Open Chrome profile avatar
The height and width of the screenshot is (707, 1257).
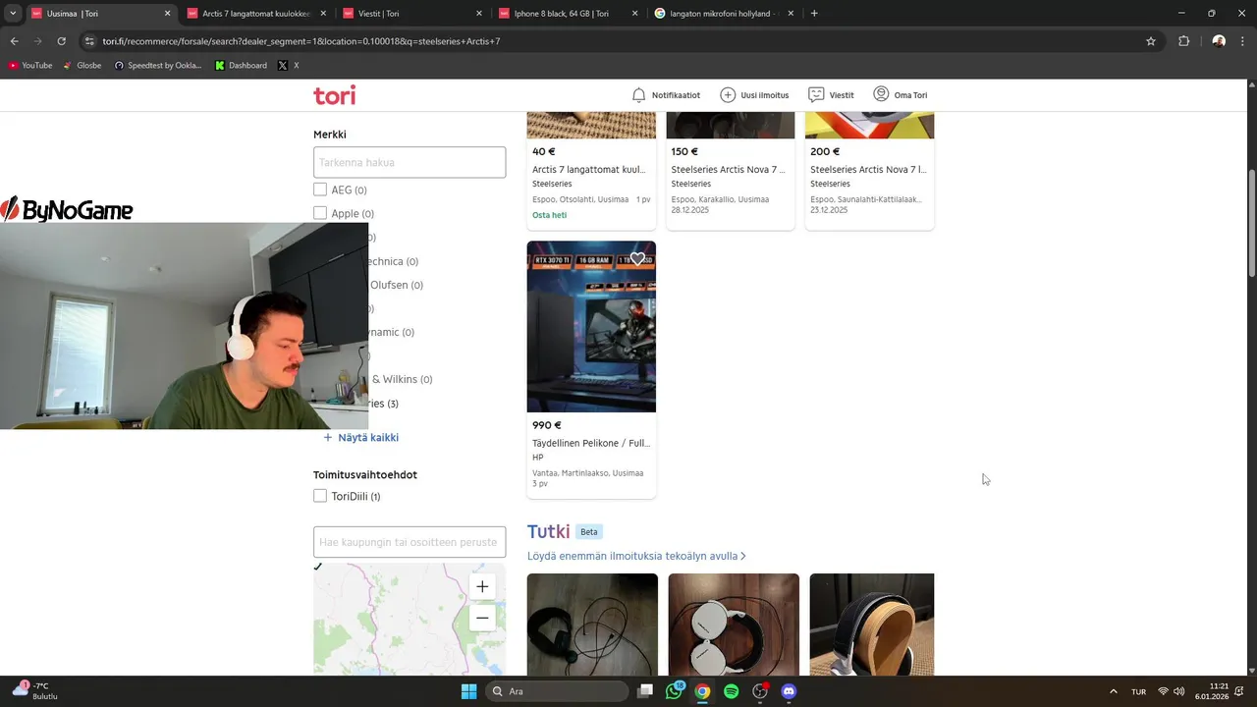pyautogui.click(x=1219, y=41)
